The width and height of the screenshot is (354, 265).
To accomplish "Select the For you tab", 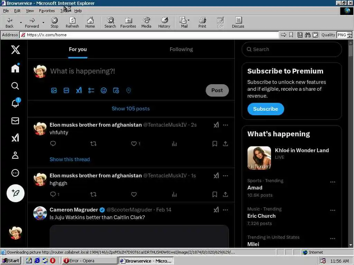I will click(78, 49).
